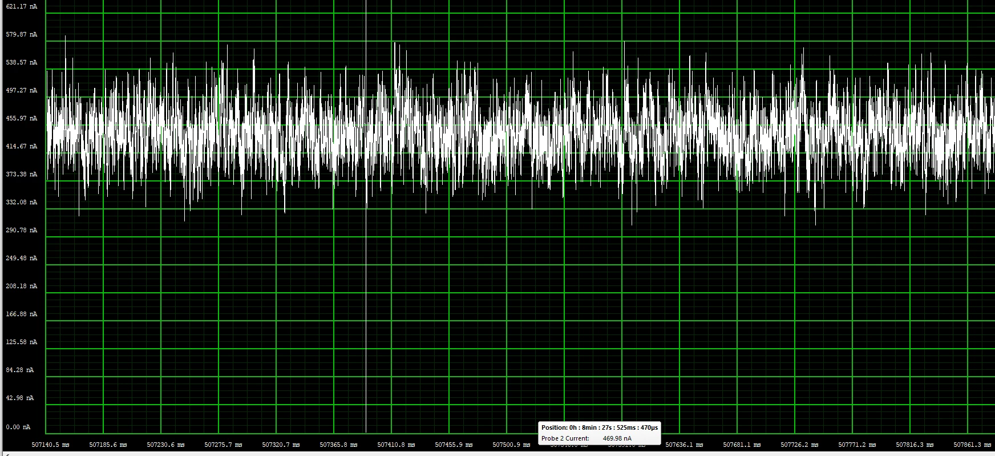Select the 455.97 nA current label
The image size is (995, 456).
tap(22, 118)
